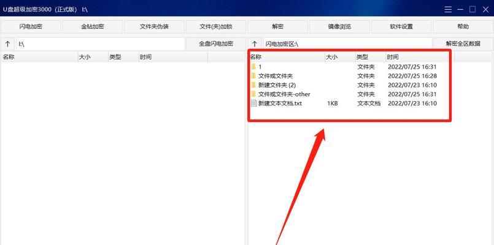
Task: Click the up arrow beside the I:\ path
Action: coord(8,44)
